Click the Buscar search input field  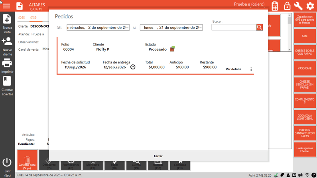pos(234,27)
